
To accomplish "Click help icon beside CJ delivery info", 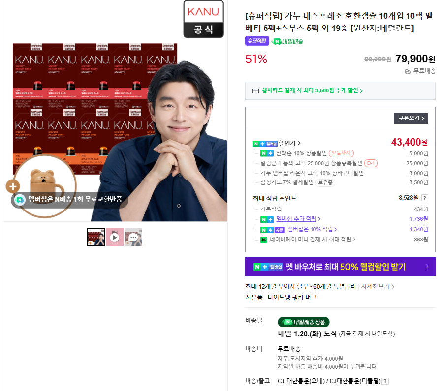I will (385, 381).
